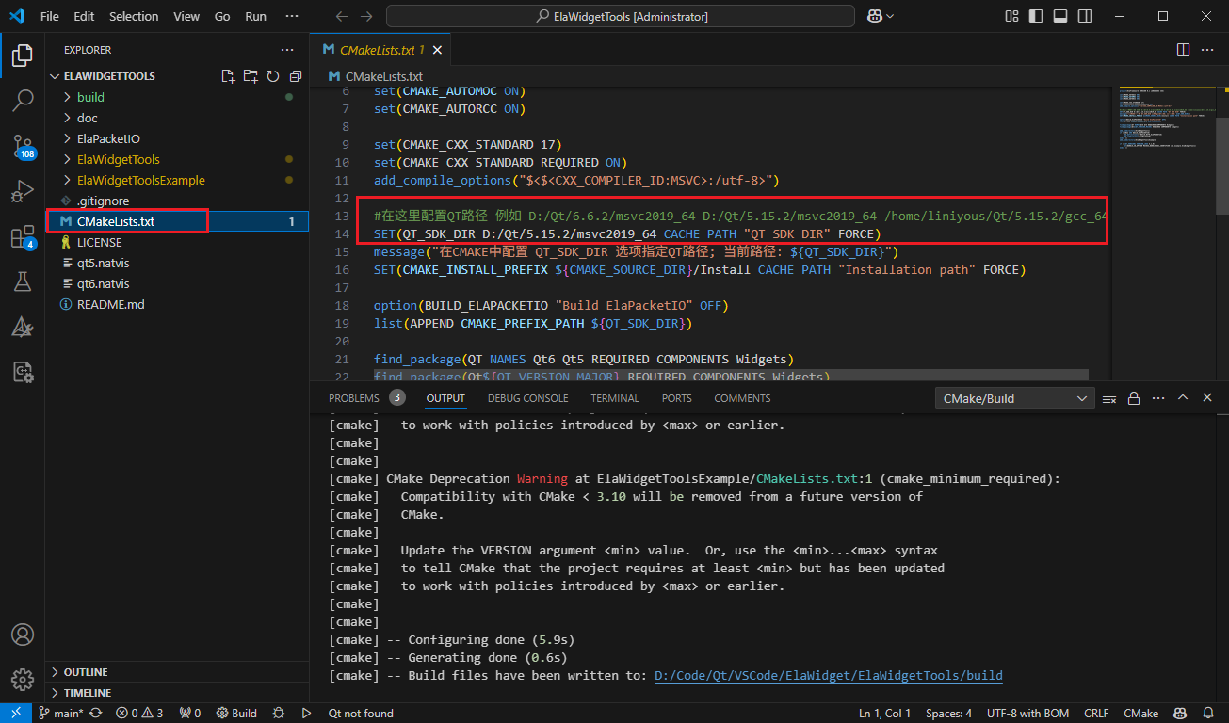Open the Extensions view icon

click(22, 236)
